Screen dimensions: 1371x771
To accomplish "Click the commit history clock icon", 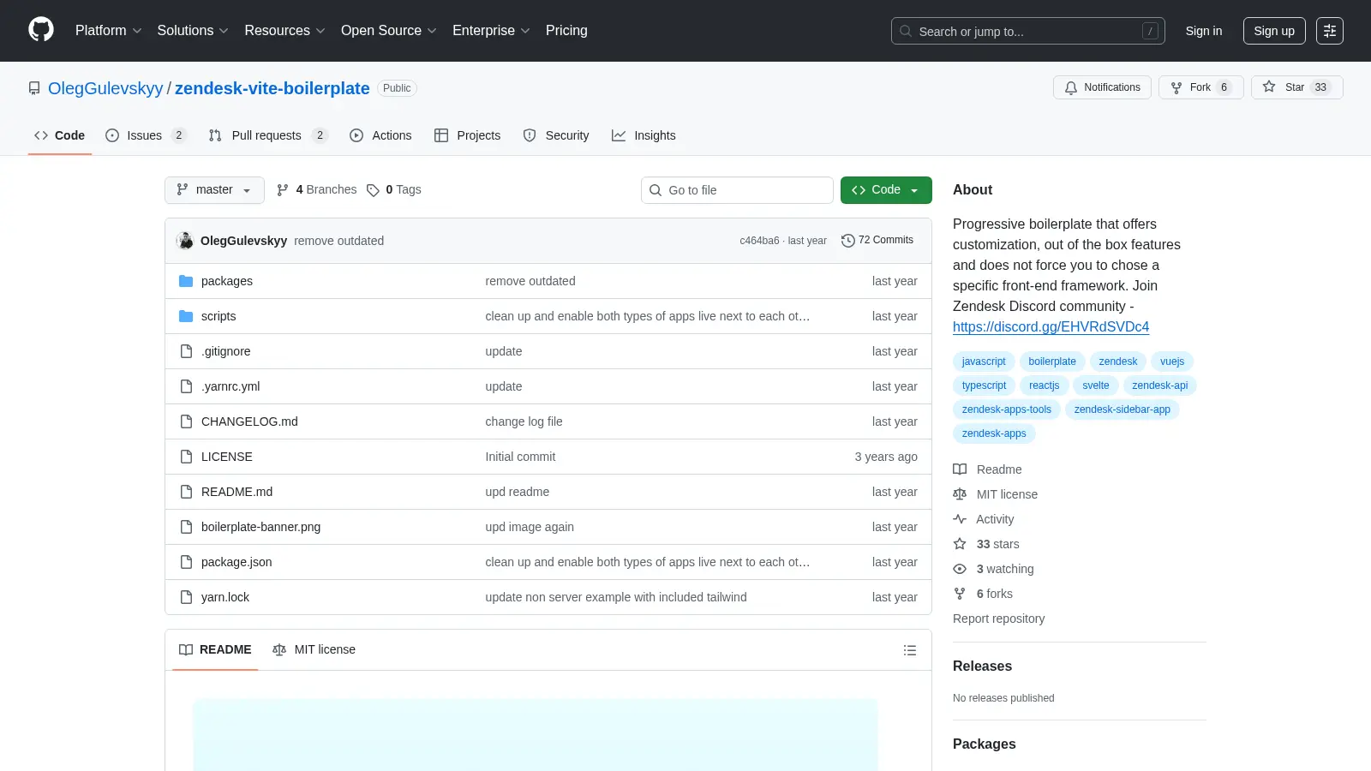I will click(x=848, y=241).
